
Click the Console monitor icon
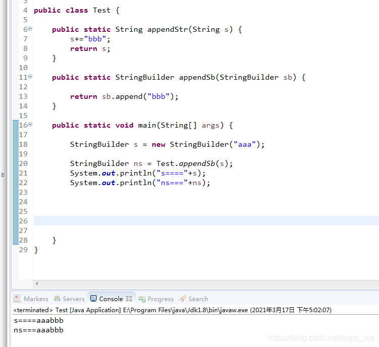[x=93, y=299]
